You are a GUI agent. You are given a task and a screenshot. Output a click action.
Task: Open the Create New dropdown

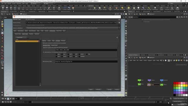[22, 37]
